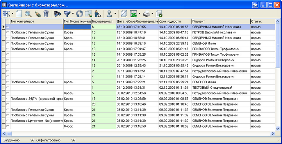Sort by Дата забора биоматериала column header
The width and height of the screenshot is (282, 144).
[x=137, y=21]
